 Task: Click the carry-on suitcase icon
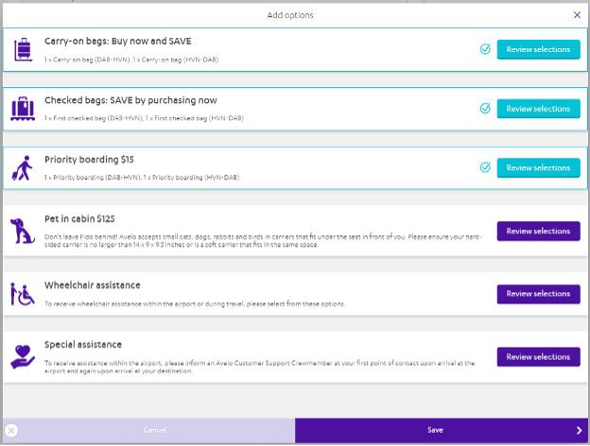(x=23, y=49)
